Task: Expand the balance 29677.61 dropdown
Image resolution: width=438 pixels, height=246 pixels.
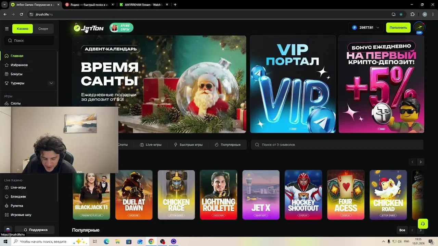Action: 378,28
